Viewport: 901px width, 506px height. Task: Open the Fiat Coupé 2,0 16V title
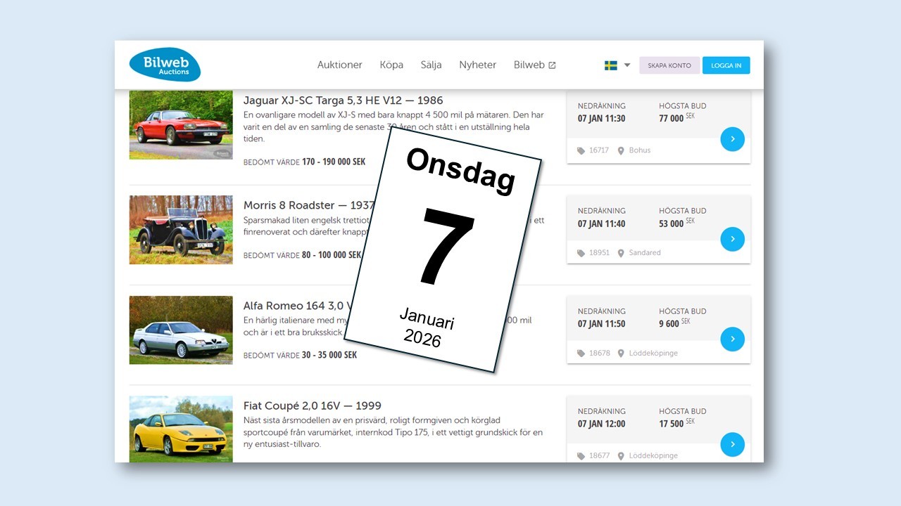pyautogui.click(x=312, y=406)
